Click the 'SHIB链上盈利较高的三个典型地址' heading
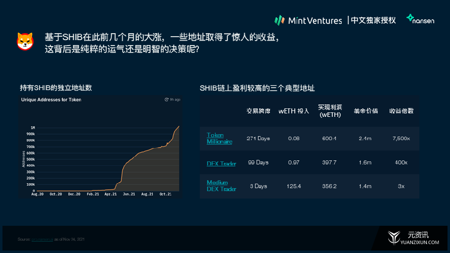450x253 pixels. pos(257,88)
